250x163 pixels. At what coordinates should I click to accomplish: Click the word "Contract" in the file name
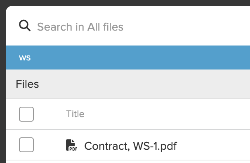pyautogui.click(x=106, y=146)
